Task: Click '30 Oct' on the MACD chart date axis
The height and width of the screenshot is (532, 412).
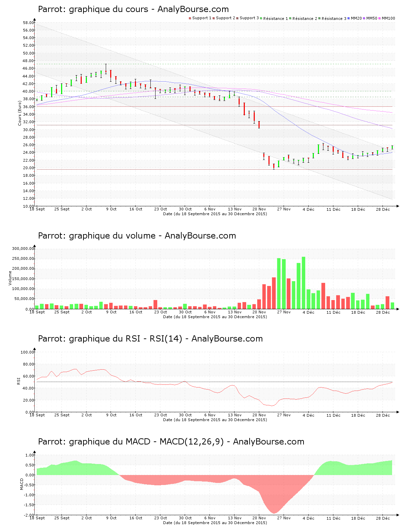Action: pos(185,518)
